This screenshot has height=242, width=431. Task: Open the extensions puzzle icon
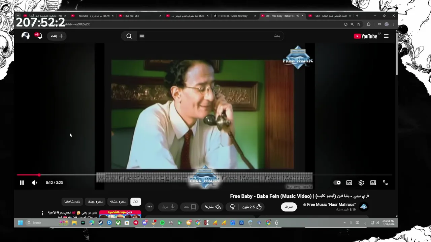click(x=369, y=24)
